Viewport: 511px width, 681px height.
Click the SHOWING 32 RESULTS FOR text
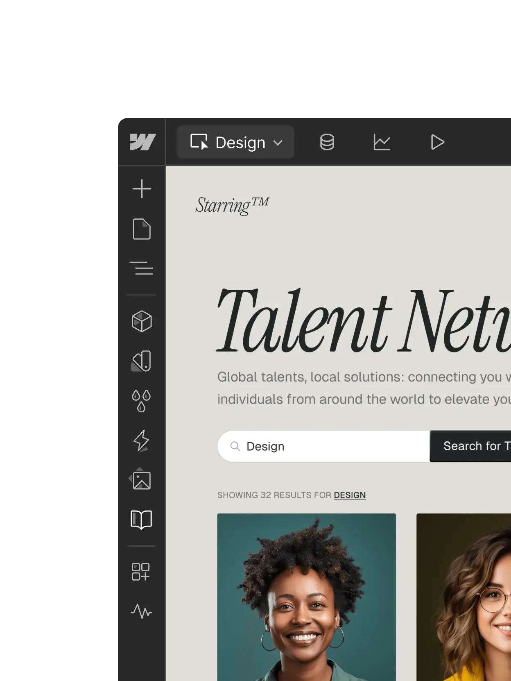click(x=274, y=495)
